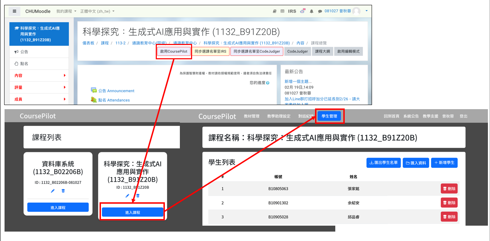Expand the user account dropdown arrow
The height and width of the screenshot is (241, 490).
click(x=366, y=11)
